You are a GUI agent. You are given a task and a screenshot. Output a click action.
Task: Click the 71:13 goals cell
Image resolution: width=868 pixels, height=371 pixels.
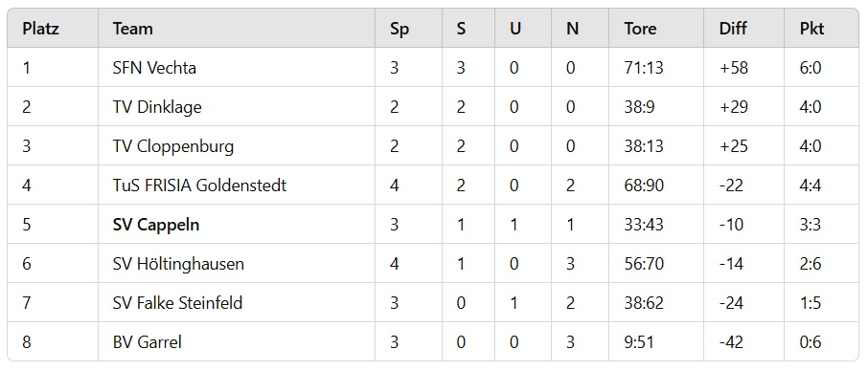click(644, 68)
